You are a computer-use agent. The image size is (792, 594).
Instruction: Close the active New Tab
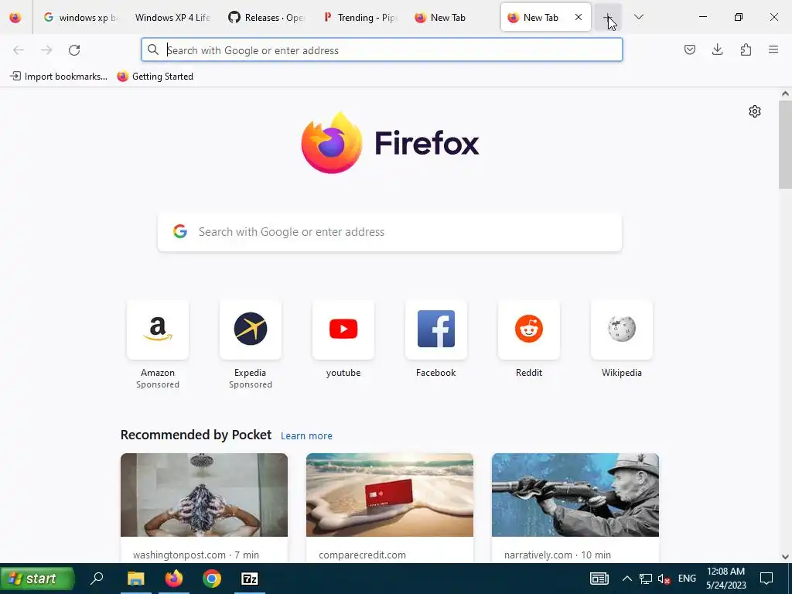pyautogui.click(x=579, y=17)
